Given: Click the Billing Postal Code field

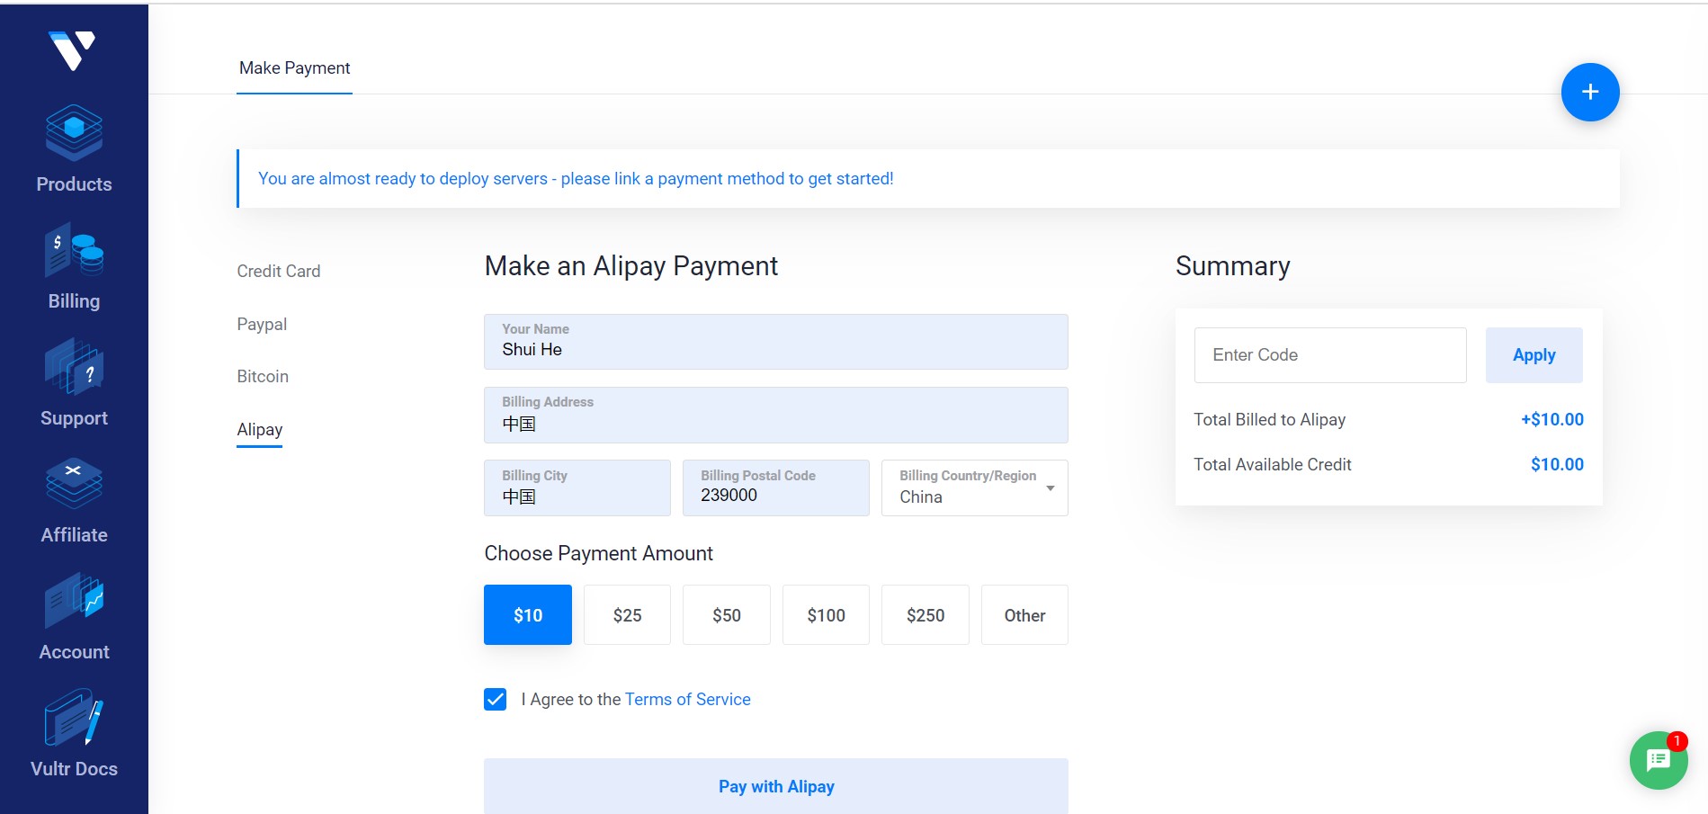Looking at the screenshot, I should [776, 488].
